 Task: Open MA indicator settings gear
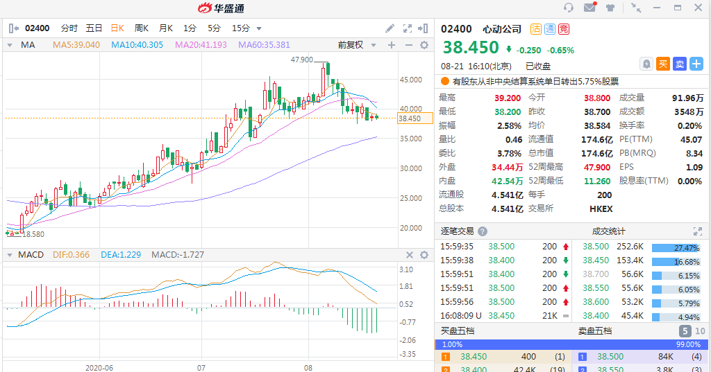(424, 45)
